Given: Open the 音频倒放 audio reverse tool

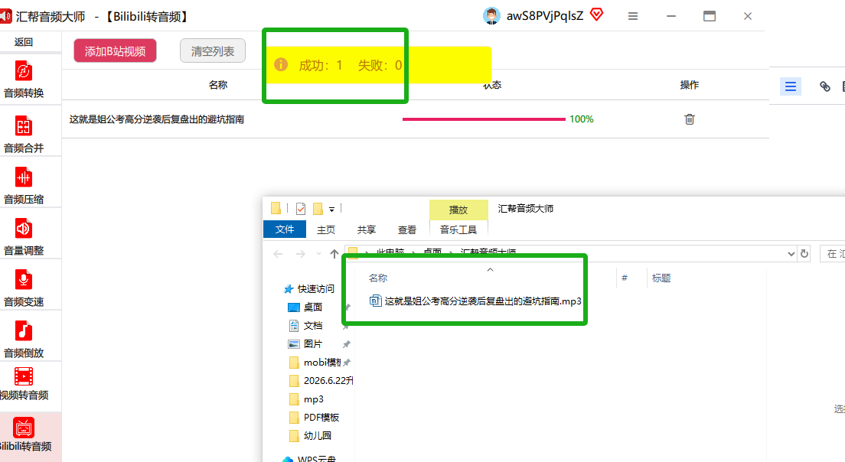Looking at the screenshot, I should point(24,338).
